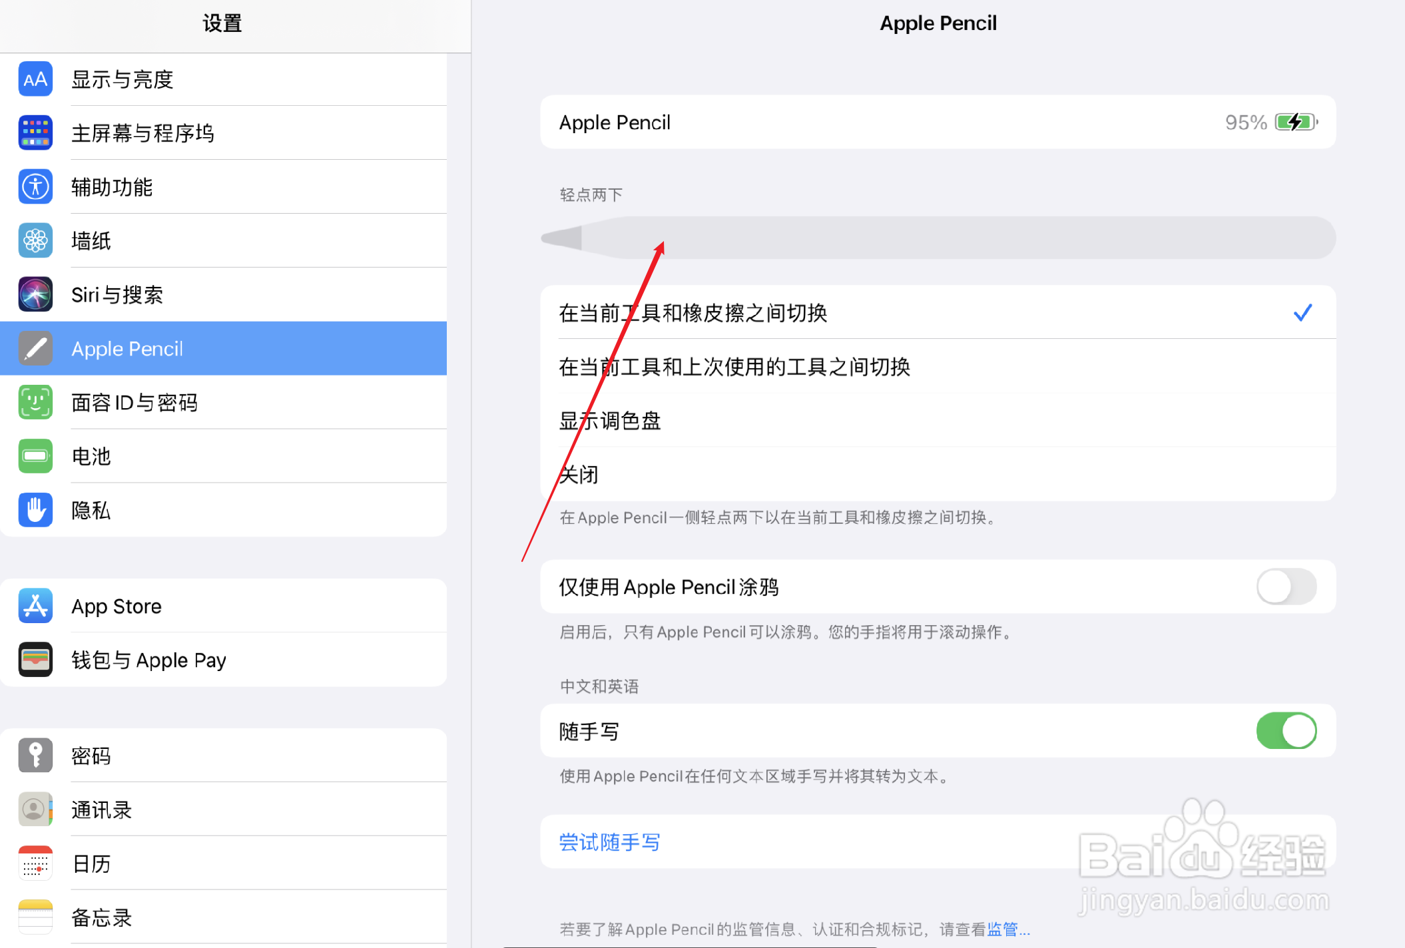Click the Apple Pencil page title
The image size is (1405, 948).
(938, 23)
